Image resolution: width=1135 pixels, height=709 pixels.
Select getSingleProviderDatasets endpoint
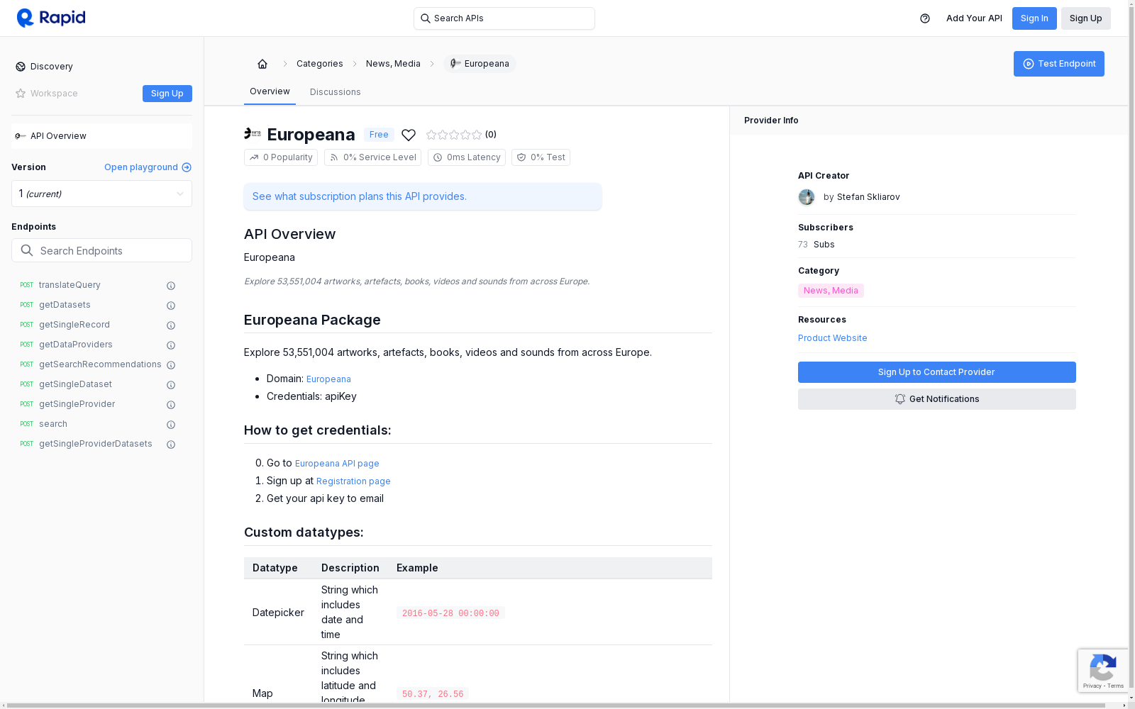click(x=96, y=444)
